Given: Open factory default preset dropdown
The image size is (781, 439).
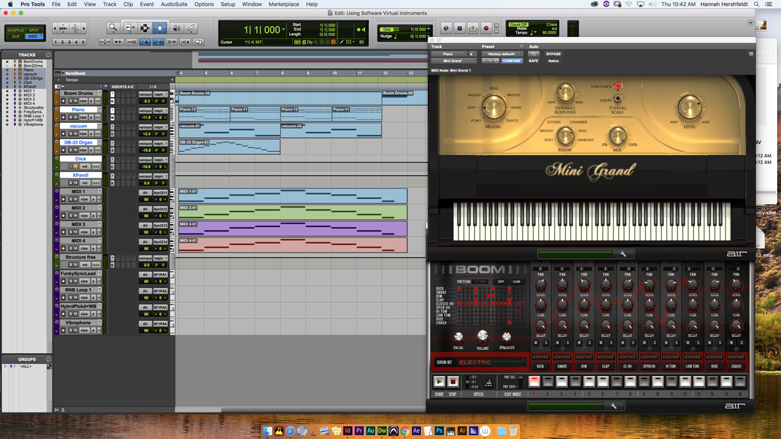Looking at the screenshot, I should pyautogui.click(x=502, y=54).
